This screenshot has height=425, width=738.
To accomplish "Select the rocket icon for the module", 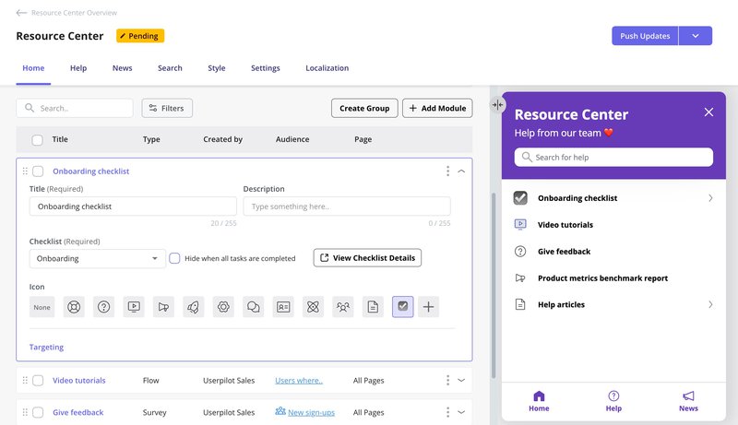I will [193, 307].
